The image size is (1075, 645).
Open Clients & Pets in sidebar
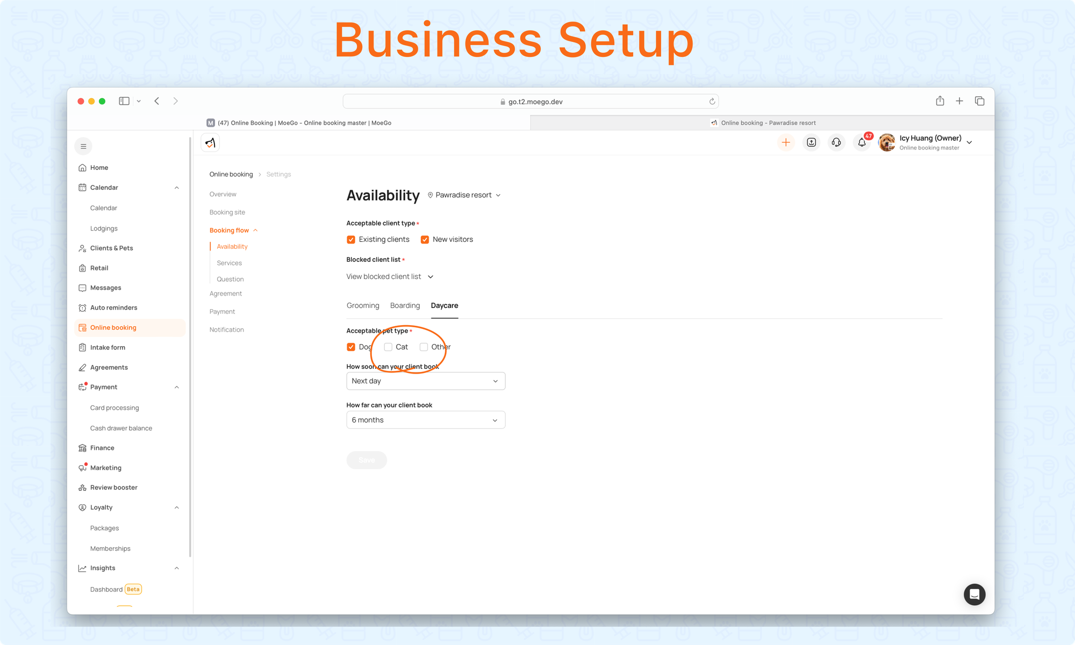111,248
